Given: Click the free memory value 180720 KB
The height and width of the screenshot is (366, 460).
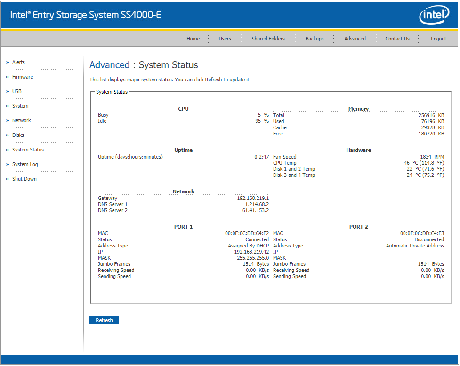Looking at the screenshot, I should 431,134.
